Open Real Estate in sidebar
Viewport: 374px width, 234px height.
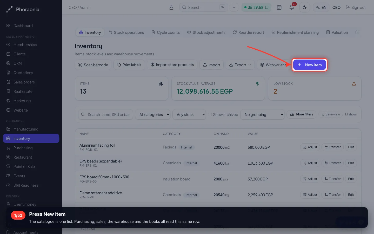tap(31, 91)
